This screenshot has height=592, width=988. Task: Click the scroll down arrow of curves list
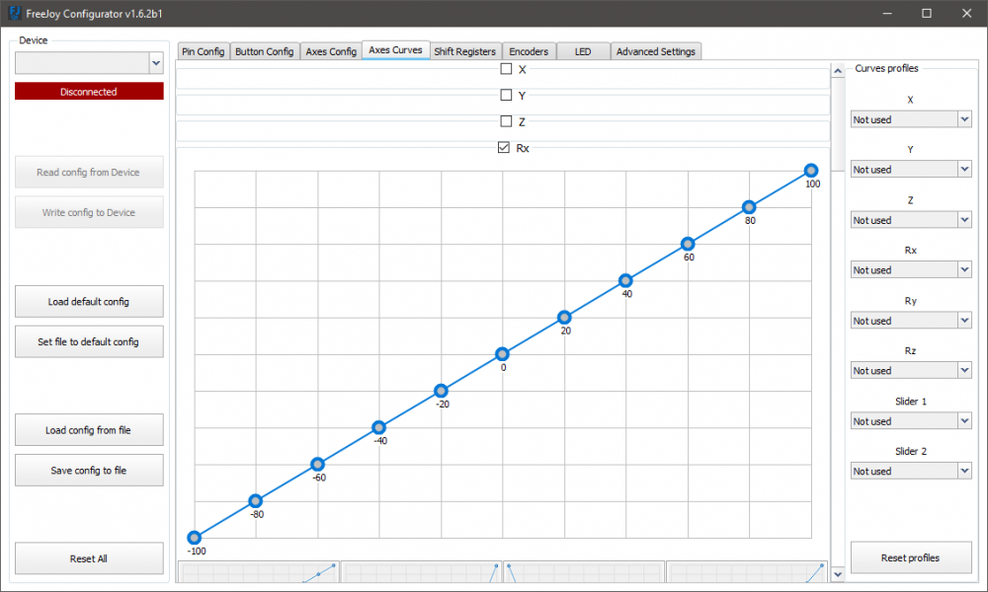(838, 574)
